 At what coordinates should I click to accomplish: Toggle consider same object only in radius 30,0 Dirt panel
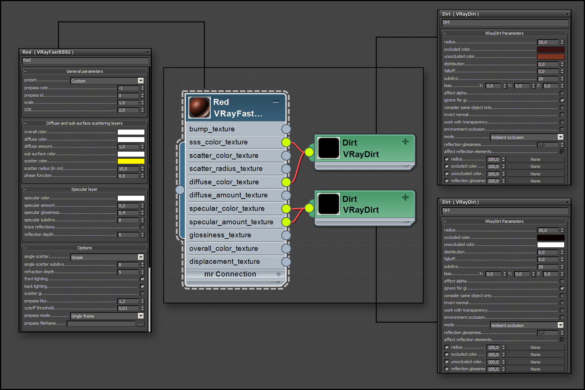562,296
